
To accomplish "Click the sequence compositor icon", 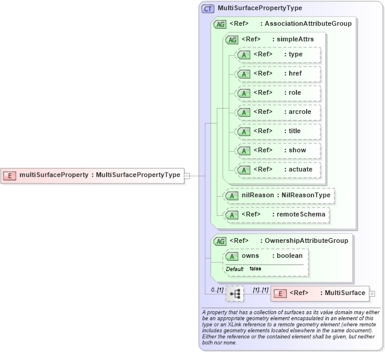I will [235, 294].
